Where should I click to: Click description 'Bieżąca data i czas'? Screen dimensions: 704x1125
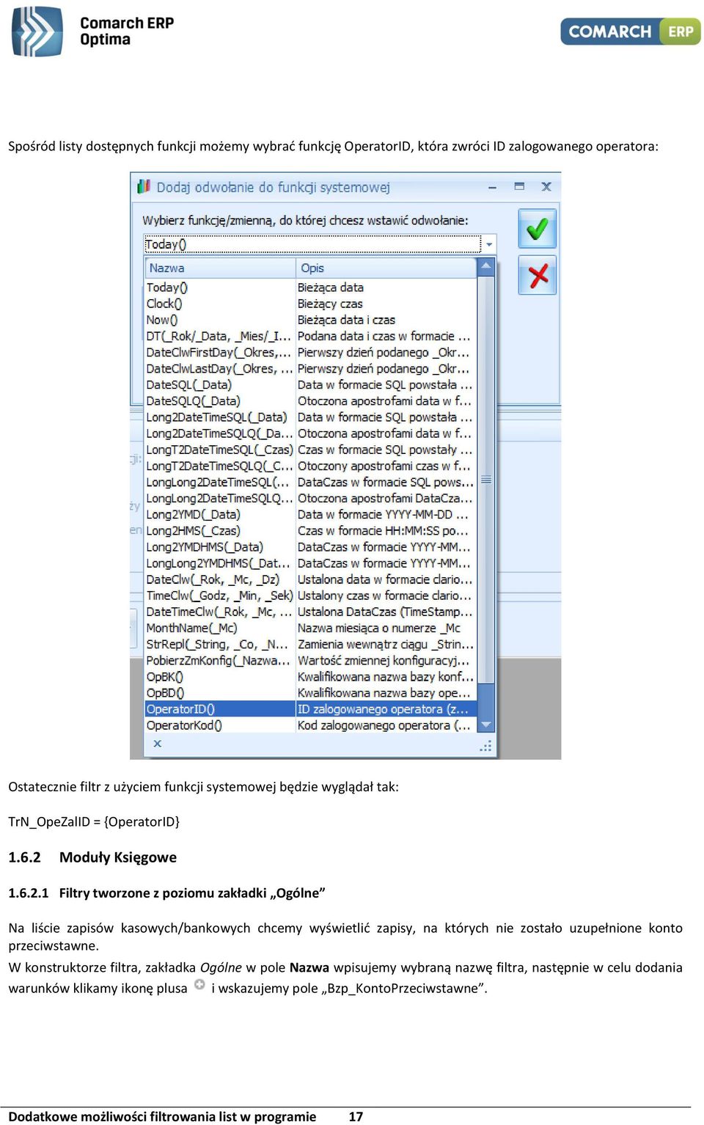tap(346, 320)
